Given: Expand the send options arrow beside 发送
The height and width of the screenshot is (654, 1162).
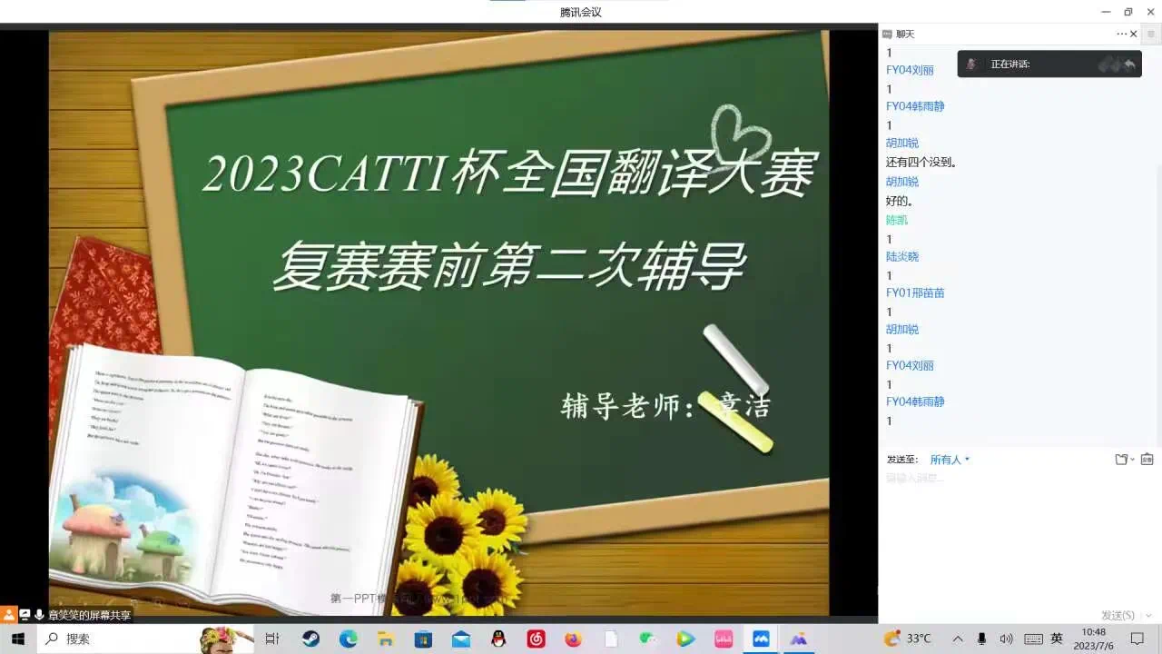Looking at the screenshot, I should [x=1149, y=615].
